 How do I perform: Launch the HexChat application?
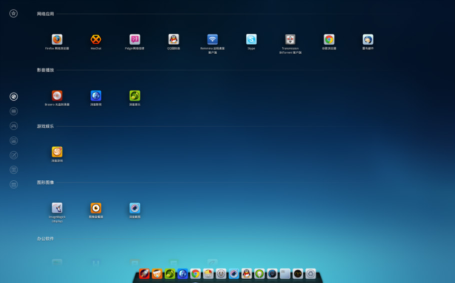pos(96,39)
